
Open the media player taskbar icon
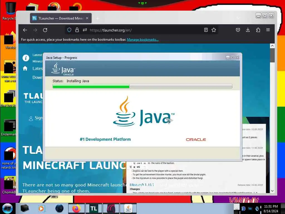pyautogui.click(x=41, y=208)
